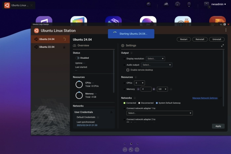Click the Settings gear icon

point(123,46)
